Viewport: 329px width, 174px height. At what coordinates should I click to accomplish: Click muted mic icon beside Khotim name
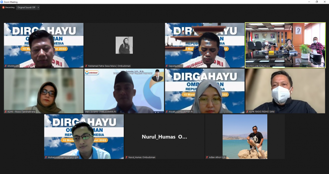point(6,66)
